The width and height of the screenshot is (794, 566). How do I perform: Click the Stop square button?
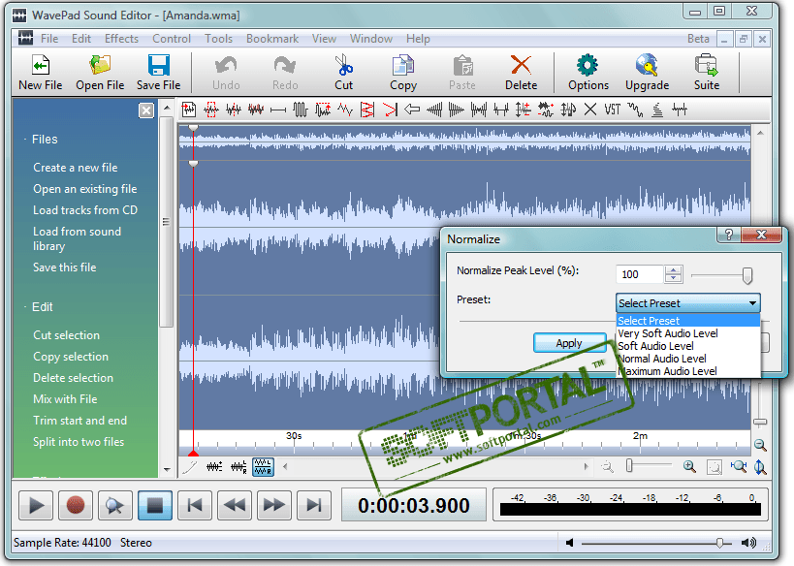[155, 505]
